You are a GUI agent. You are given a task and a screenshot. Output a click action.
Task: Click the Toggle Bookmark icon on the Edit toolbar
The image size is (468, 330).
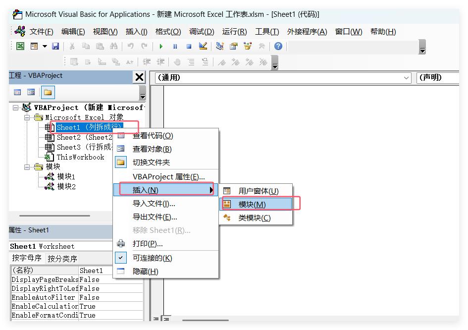[221, 62]
